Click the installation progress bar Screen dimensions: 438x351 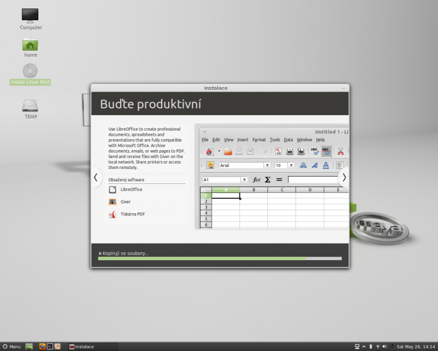click(x=220, y=259)
